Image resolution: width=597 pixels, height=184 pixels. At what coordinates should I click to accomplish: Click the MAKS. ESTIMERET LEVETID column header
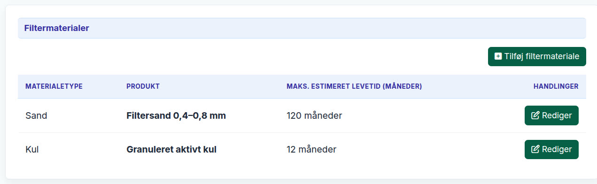(x=354, y=86)
